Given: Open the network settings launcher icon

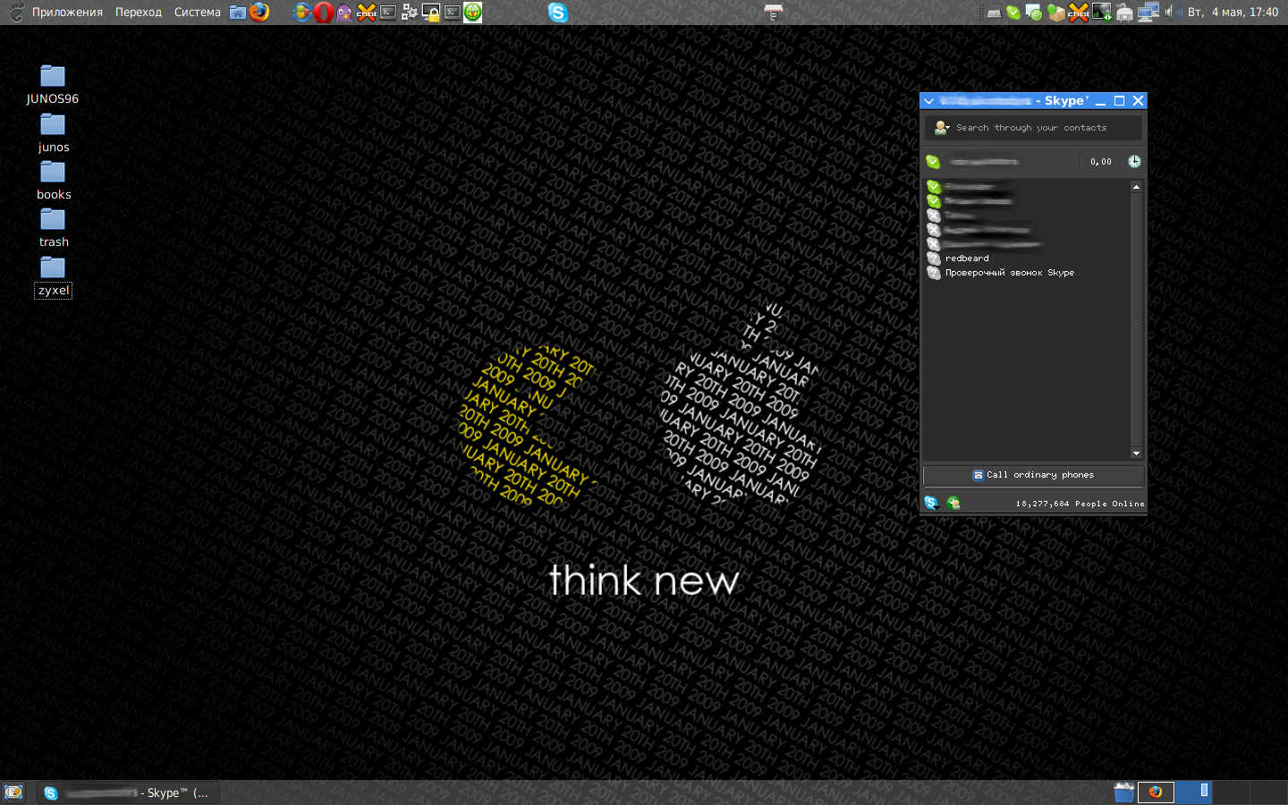Looking at the screenshot, I should [409, 12].
